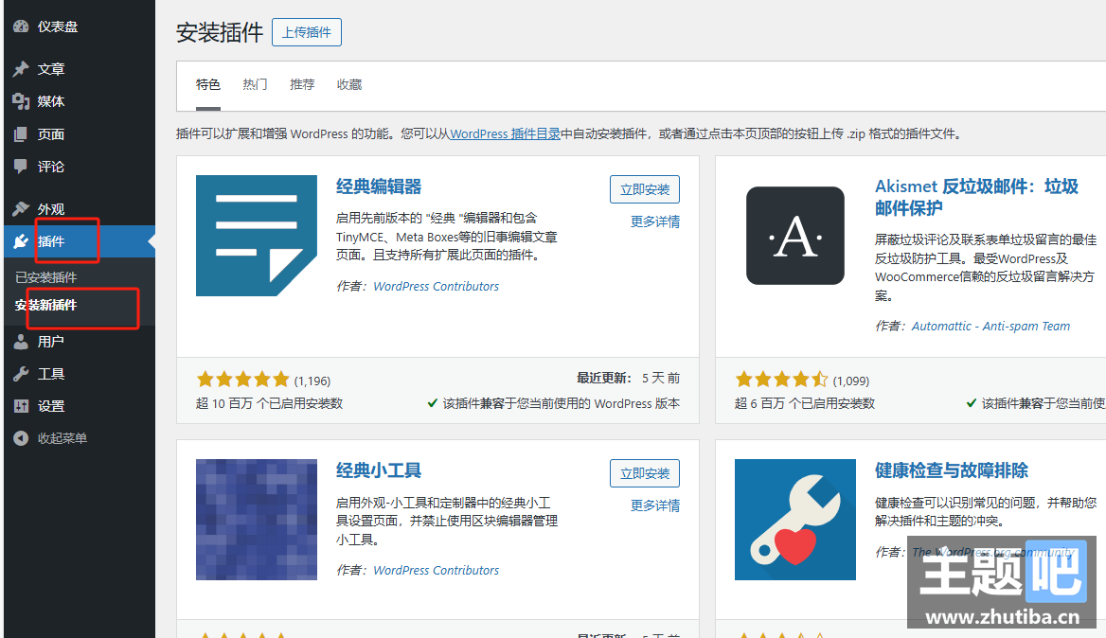The image size is (1106, 638).
Task: Click the 工具 wrench icon
Action: tap(21, 374)
